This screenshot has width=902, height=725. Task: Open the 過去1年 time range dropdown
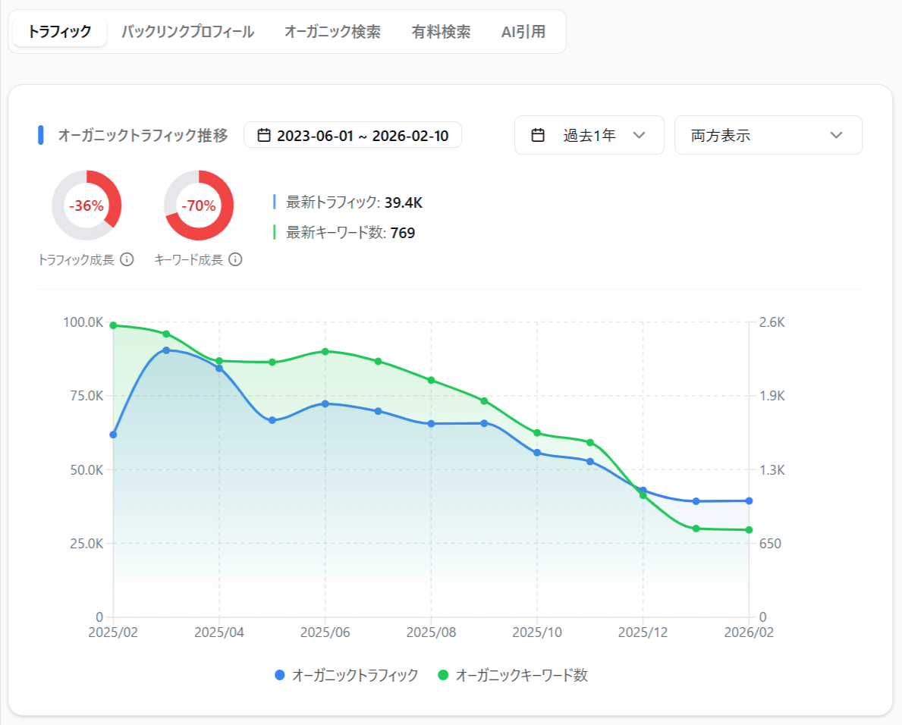(589, 134)
